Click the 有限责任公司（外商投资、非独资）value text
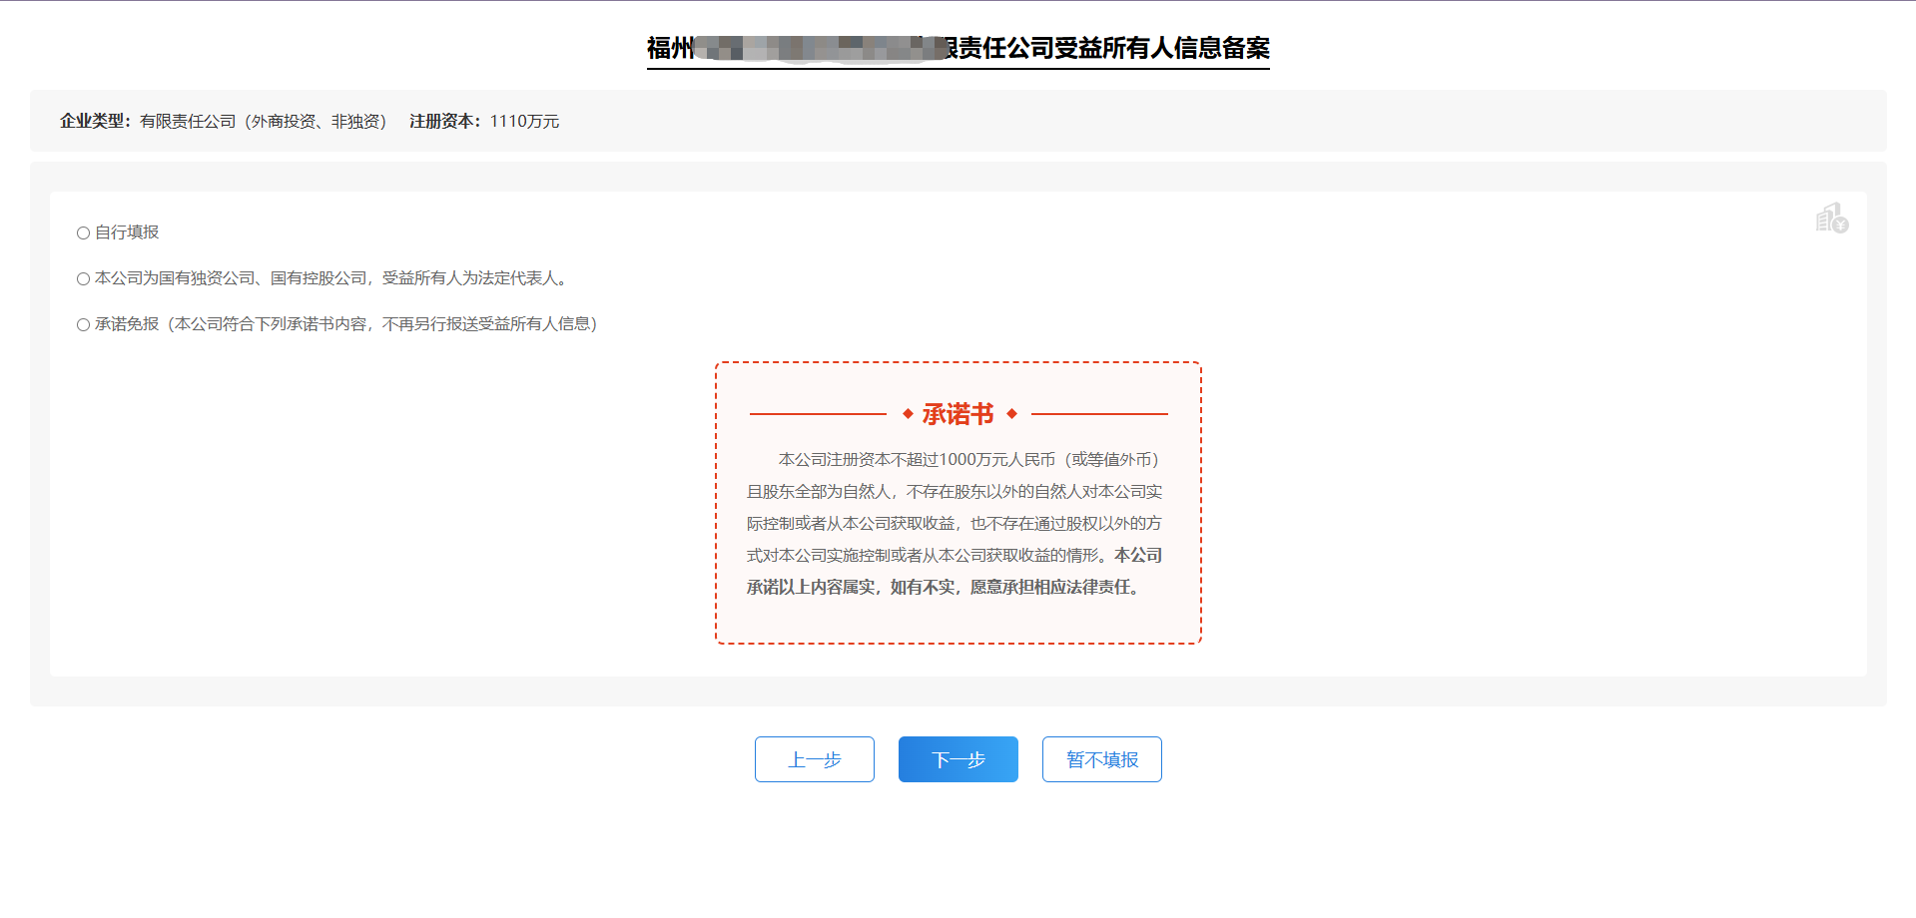The height and width of the screenshot is (918, 1916). [x=263, y=121]
